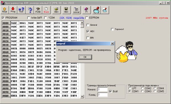This screenshot has width=171, height=104.
Task: Select the 2411 cell in row 0060
Action: pyautogui.click(x=23, y=67)
